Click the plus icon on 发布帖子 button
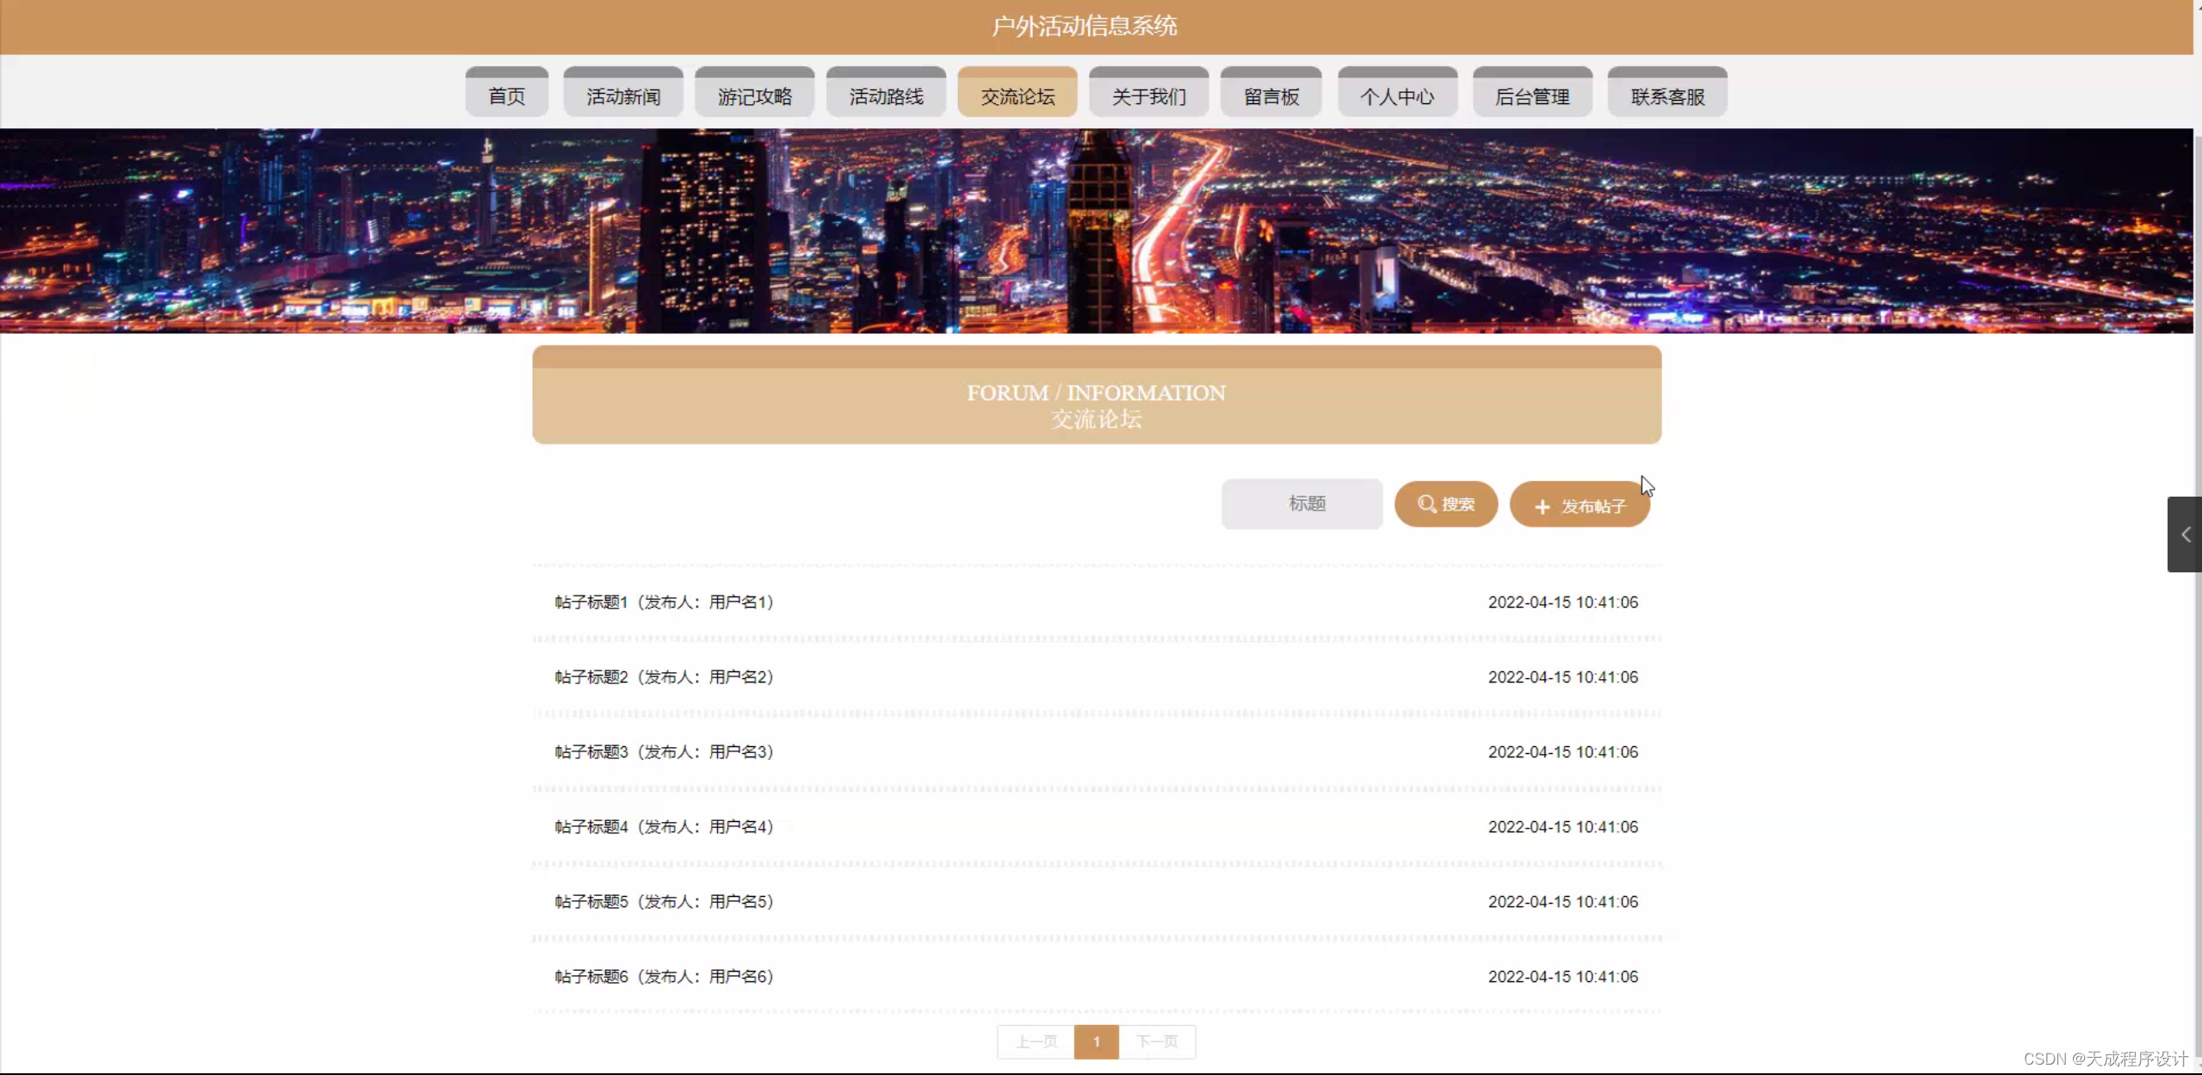The width and height of the screenshot is (2202, 1075). pyautogui.click(x=1542, y=507)
